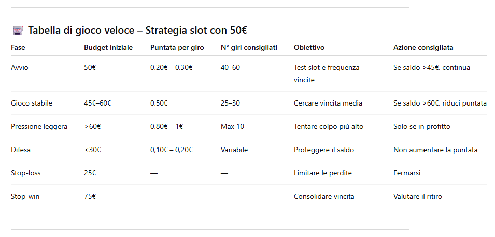495x237 pixels.
Task: Click the Pressione leggera row label
Action: tap(39, 127)
